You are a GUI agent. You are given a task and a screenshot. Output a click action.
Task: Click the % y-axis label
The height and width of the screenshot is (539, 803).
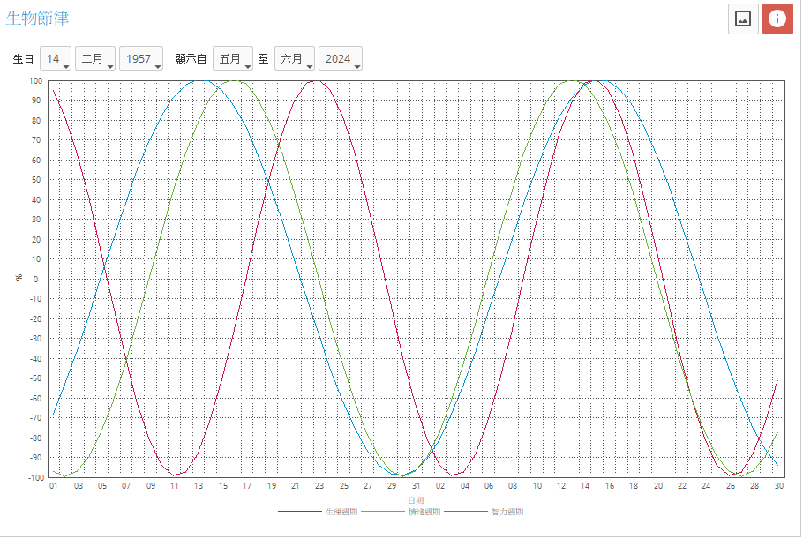[19, 278]
